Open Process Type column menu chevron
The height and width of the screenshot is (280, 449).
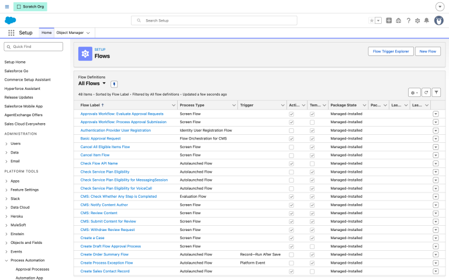point(234,106)
